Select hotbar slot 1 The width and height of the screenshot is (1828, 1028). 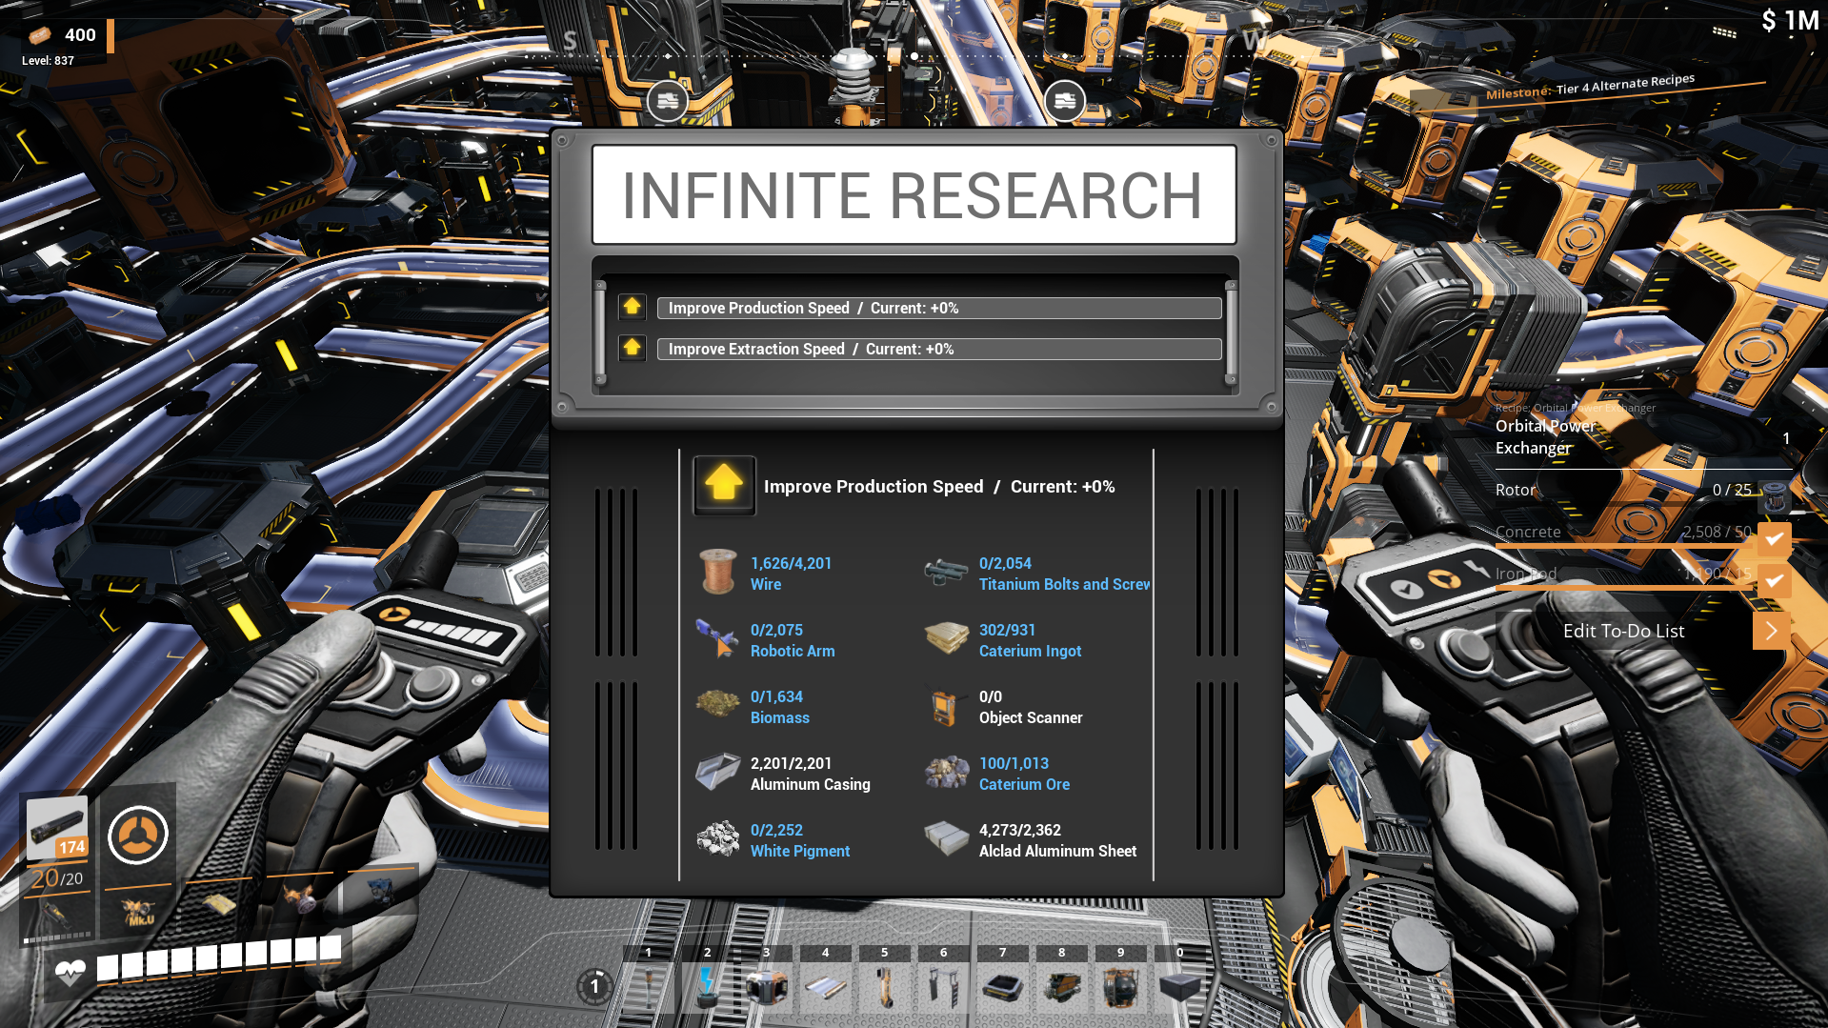649,980
